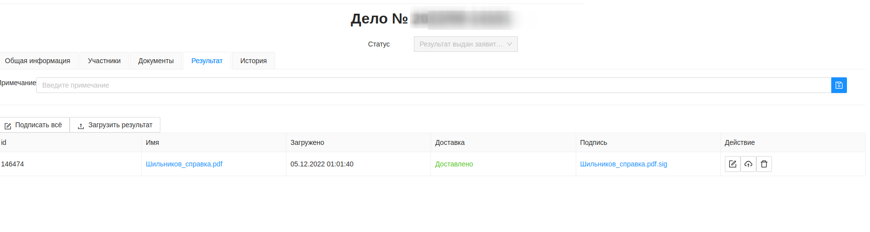Image resolution: width=870 pixels, height=232 pixels.
Task: Open the Шильников_справка.pdf file link
Action: click(184, 164)
